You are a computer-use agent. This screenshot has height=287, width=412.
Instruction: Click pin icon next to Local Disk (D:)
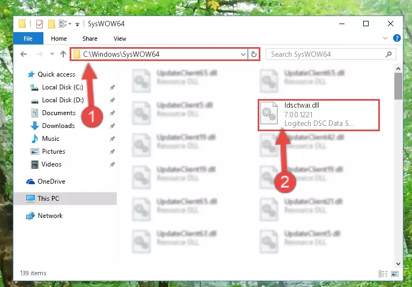click(x=112, y=100)
